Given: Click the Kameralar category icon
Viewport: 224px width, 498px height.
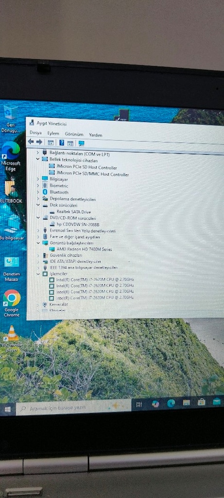Looking at the screenshot, I should pos(44,304).
